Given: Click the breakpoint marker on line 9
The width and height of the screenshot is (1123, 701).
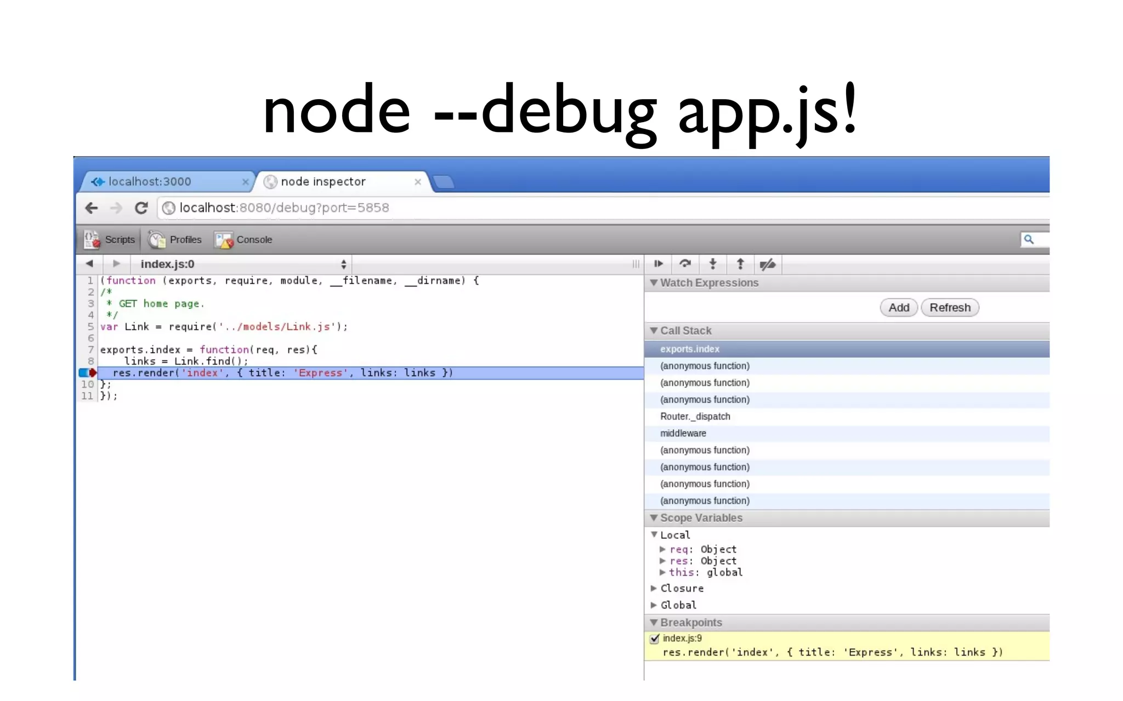Looking at the screenshot, I should (x=88, y=373).
